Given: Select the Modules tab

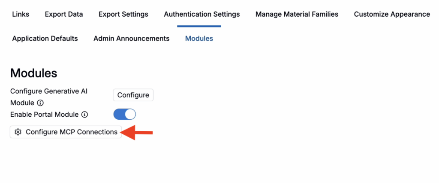Looking at the screenshot, I should point(199,38).
